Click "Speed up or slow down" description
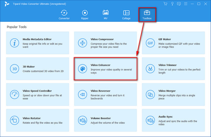This screenshot has height=137, width=211. point(42,97)
